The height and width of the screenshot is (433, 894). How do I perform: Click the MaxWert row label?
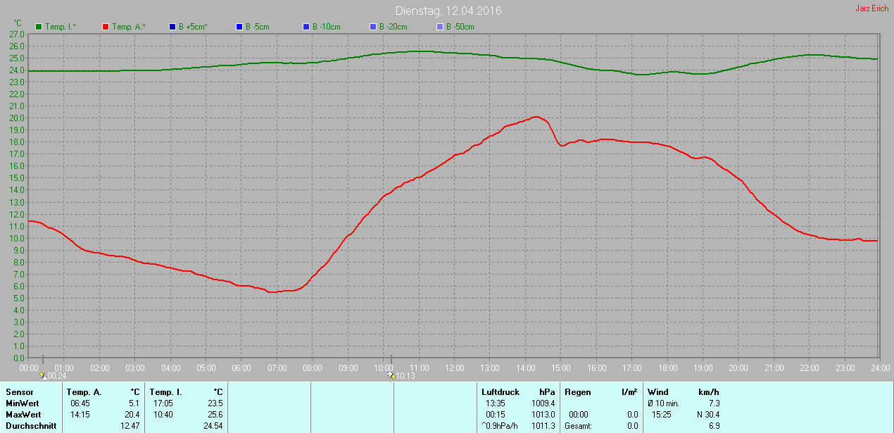coord(22,415)
